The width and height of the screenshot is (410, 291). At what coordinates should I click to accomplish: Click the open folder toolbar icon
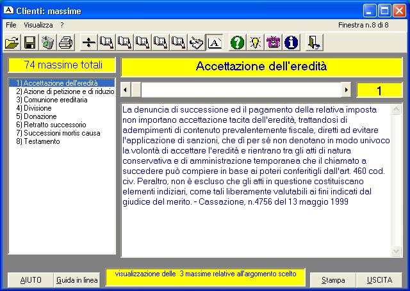(12, 43)
